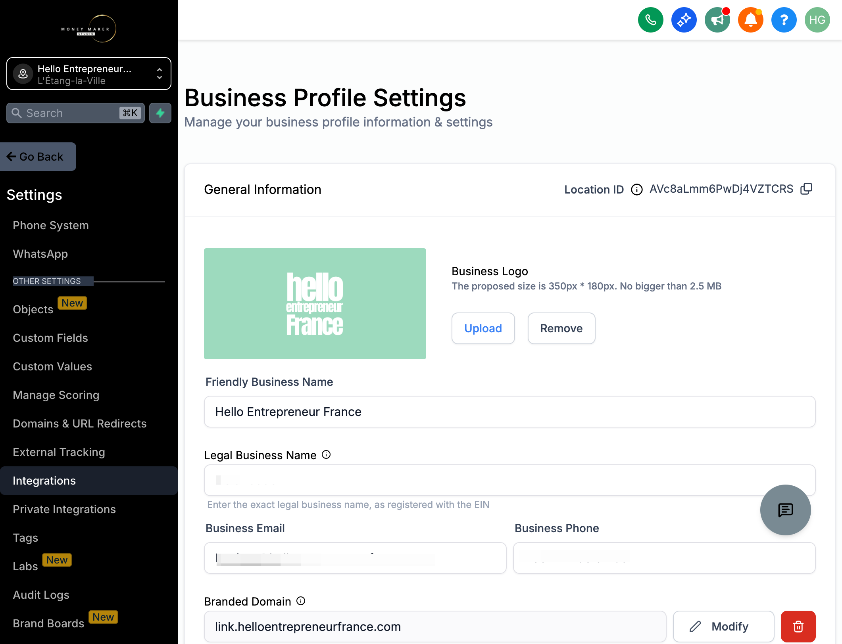Click the Legal Business Name info icon
842x644 pixels.
pyautogui.click(x=326, y=454)
